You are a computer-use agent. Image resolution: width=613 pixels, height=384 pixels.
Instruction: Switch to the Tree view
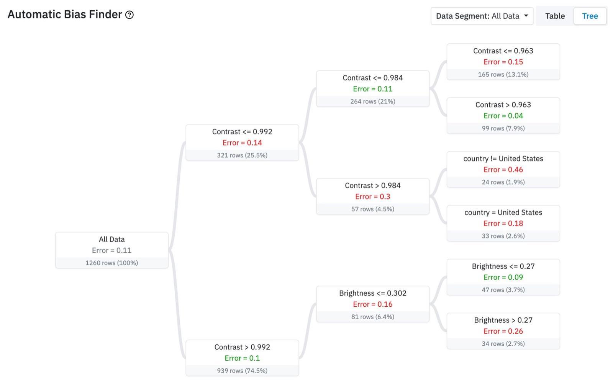(x=590, y=16)
